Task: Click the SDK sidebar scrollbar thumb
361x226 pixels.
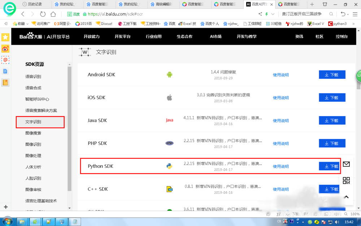Action: coord(70,129)
